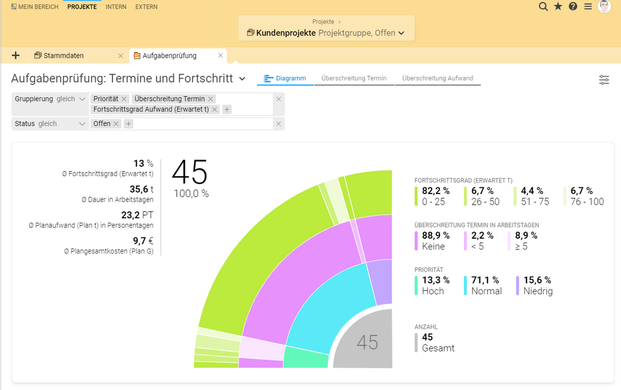This screenshot has width=621, height=390.
Task: Click the Projekte breadcrumb link
Action: [x=324, y=22]
